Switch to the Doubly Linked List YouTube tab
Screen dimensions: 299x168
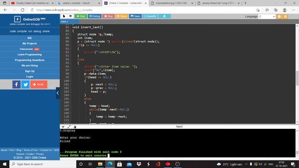(32, 3)
